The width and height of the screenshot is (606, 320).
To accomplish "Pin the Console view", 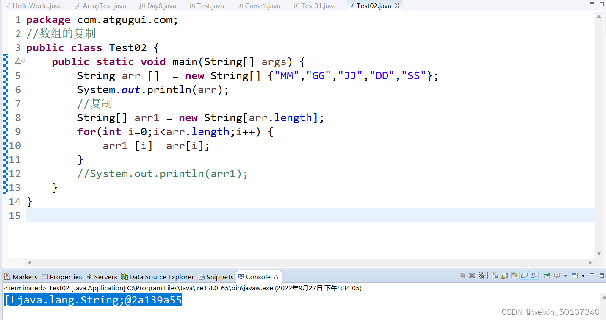I will coord(546,275).
